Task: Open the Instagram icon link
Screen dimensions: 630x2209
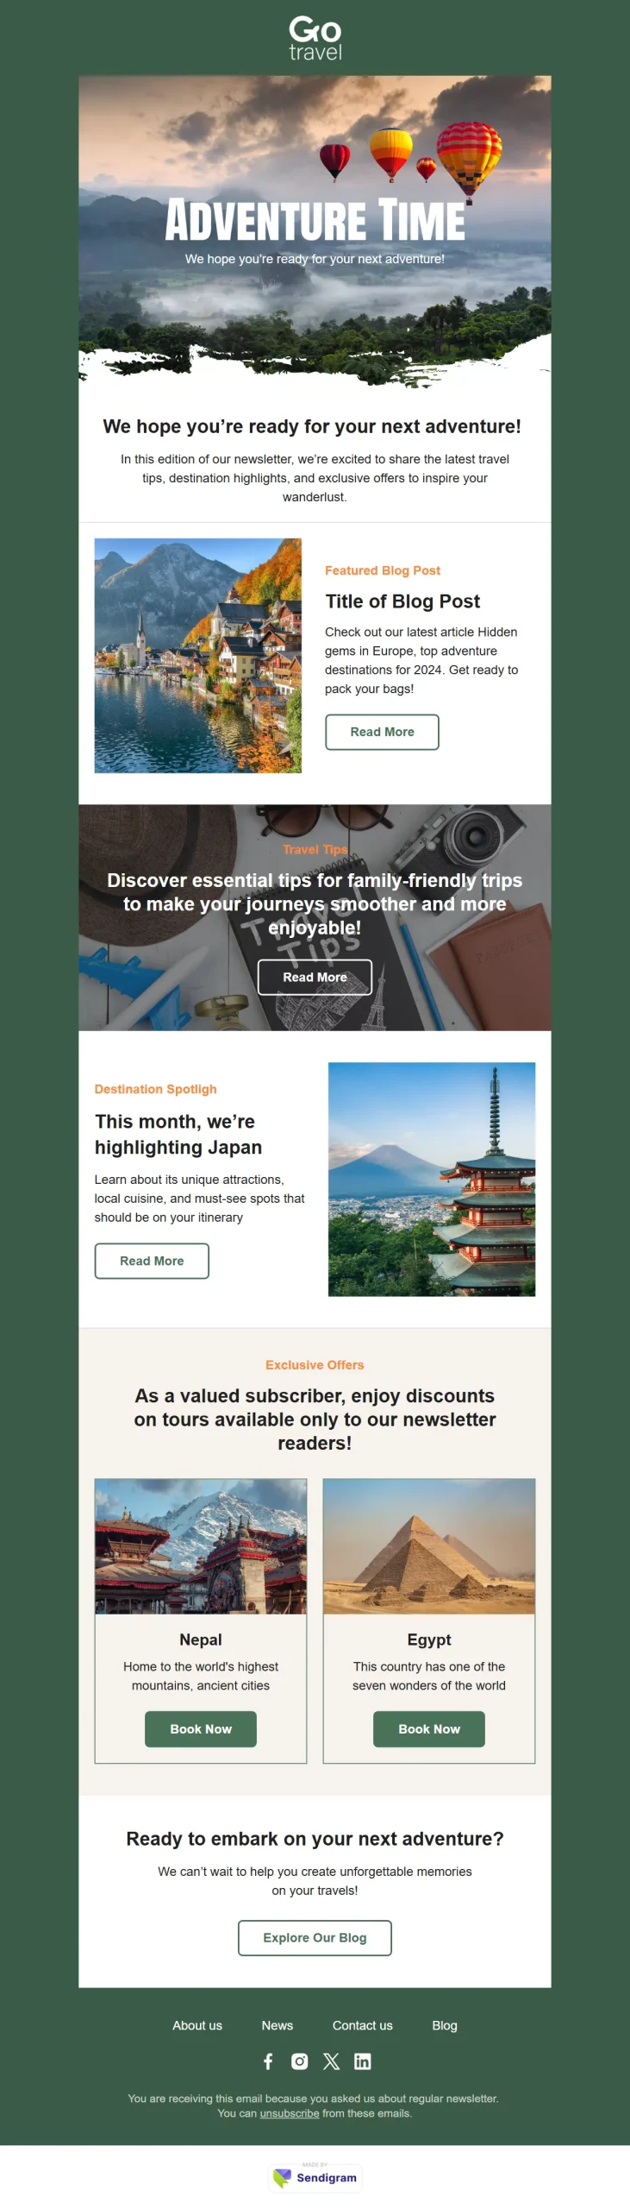Action: coord(300,2061)
